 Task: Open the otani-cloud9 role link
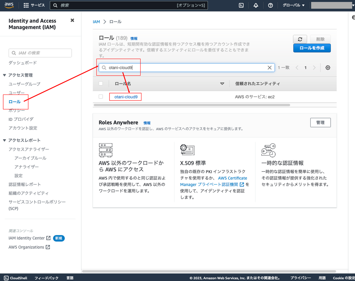(126, 97)
